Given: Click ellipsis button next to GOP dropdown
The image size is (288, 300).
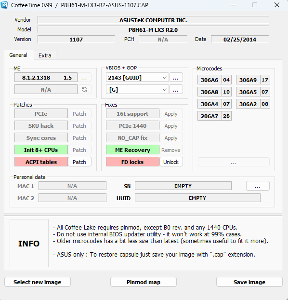Looking at the screenshot, I should 176,89.
